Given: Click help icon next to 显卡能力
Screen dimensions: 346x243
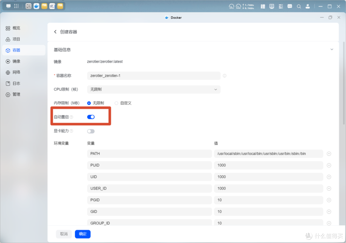Looking at the screenshot, I should click(x=71, y=131).
